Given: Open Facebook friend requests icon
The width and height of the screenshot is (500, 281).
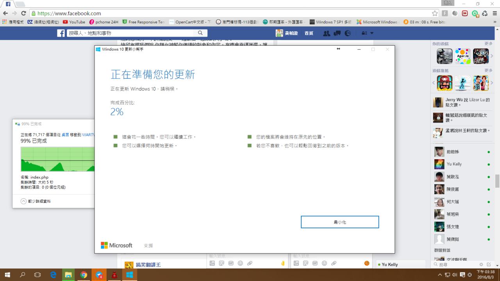Looking at the screenshot, I should pyautogui.click(x=327, y=33).
